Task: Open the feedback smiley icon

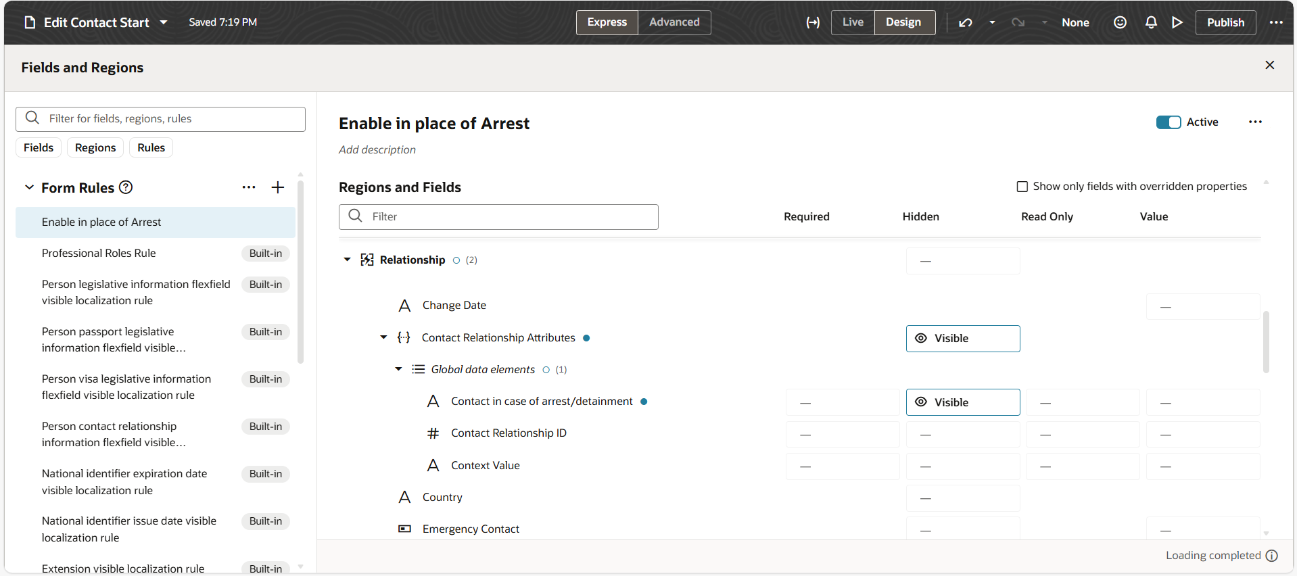Action: [x=1120, y=22]
